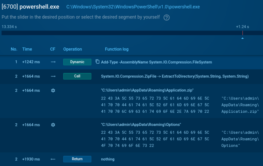Click the dark timeline slider track
This screenshot has height=166, width=263.
(x=121, y=33)
